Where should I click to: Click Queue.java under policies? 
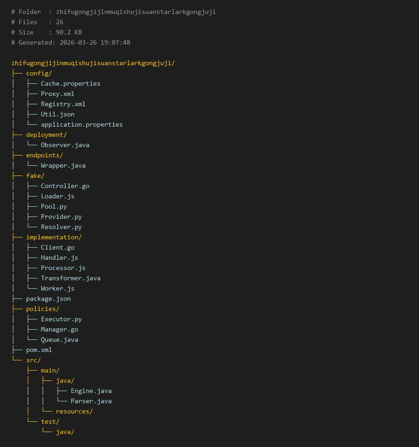(x=59, y=339)
